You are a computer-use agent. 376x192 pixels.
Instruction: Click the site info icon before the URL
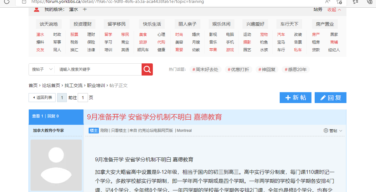click(x=24, y=2)
